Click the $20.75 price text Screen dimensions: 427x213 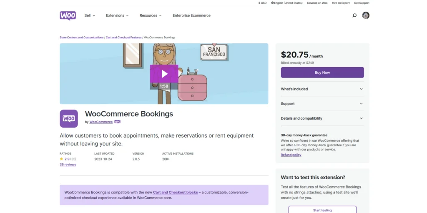point(295,55)
